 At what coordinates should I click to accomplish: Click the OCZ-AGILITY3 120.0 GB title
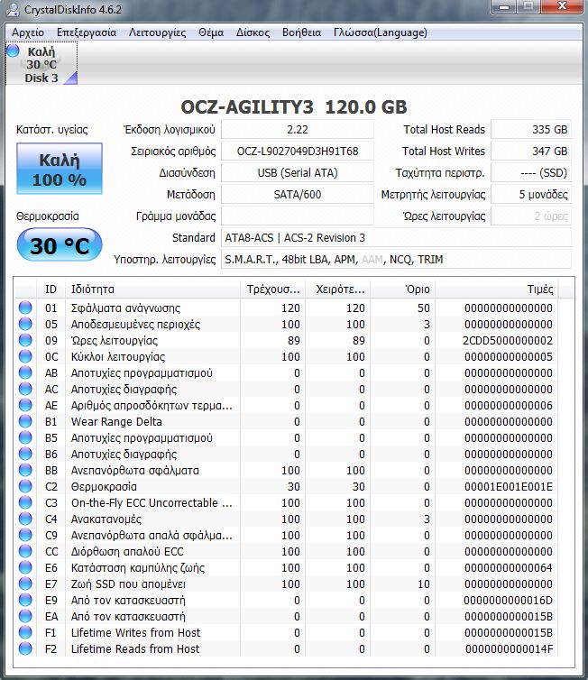point(294,107)
